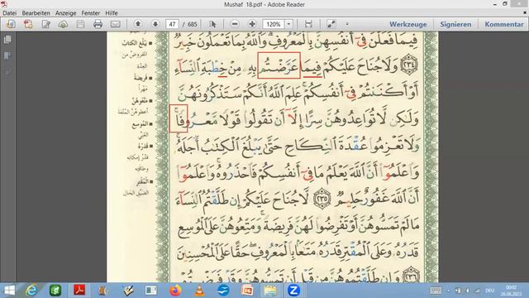The image size is (529, 298).
Task: Open the Werkzeuge pane
Action: click(x=407, y=24)
